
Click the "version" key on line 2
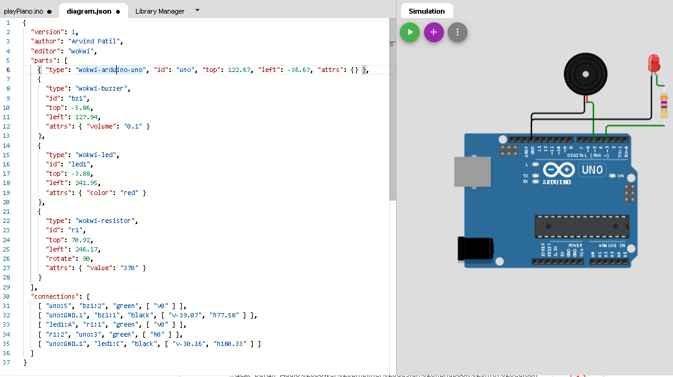47,32
